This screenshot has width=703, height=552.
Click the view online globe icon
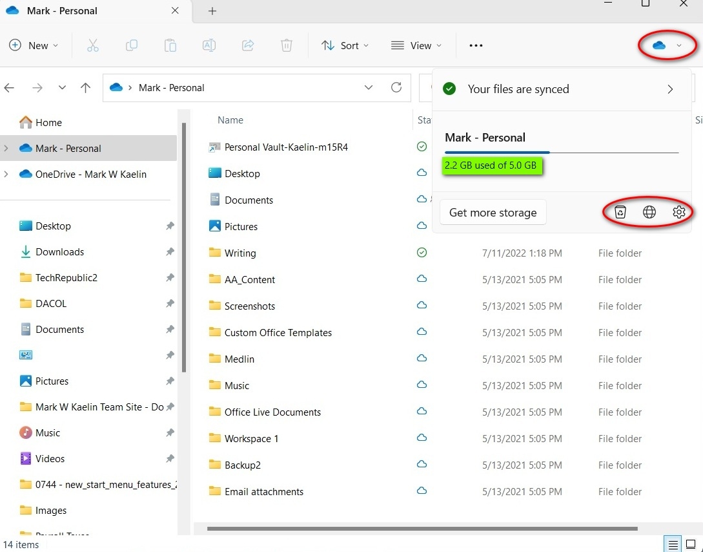[649, 211]
